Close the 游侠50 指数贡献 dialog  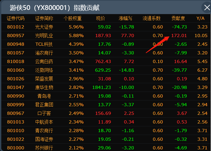pyautogui.click(x=207, y=7)
